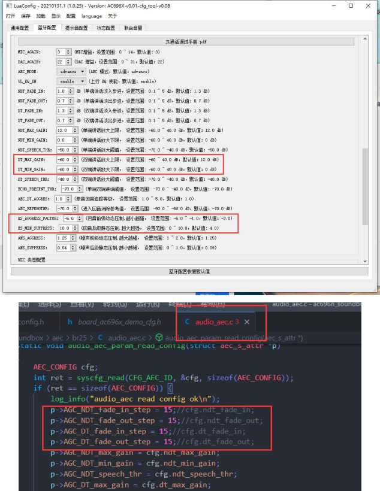Focus the NDT_MAX_GAIN value field

coord(65,131)
